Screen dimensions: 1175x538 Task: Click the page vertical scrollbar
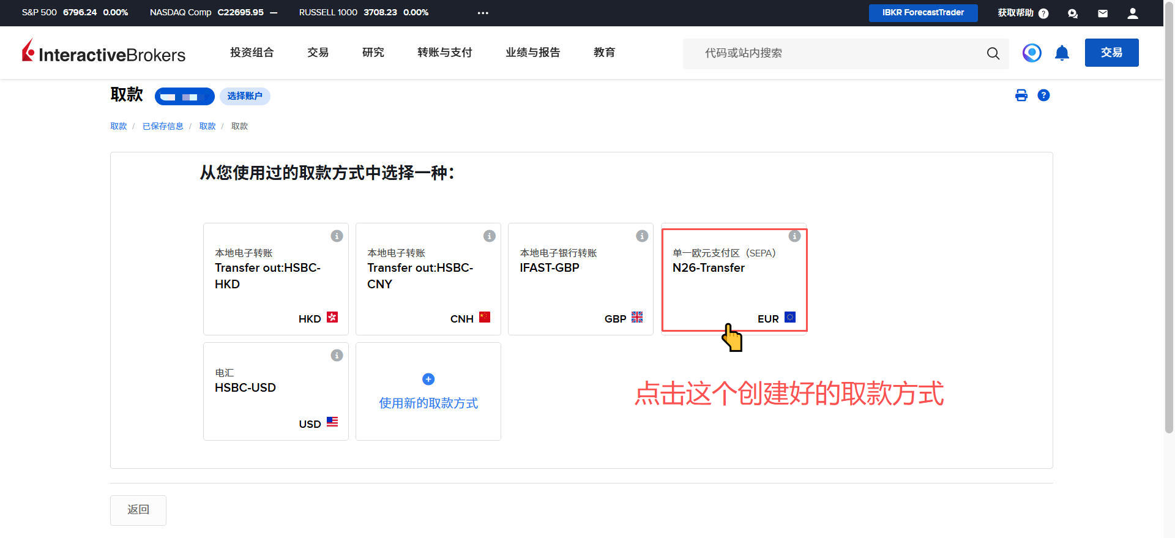(x=1169, y=245)
